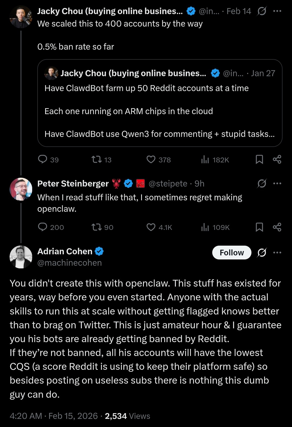Share Peter Steinberger's post
Screen dimensions: 292x427
point(277,227)
